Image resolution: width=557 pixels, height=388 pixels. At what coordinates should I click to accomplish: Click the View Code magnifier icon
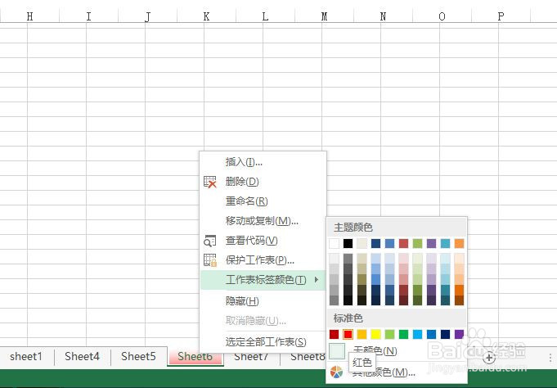(x=210, y=241)
